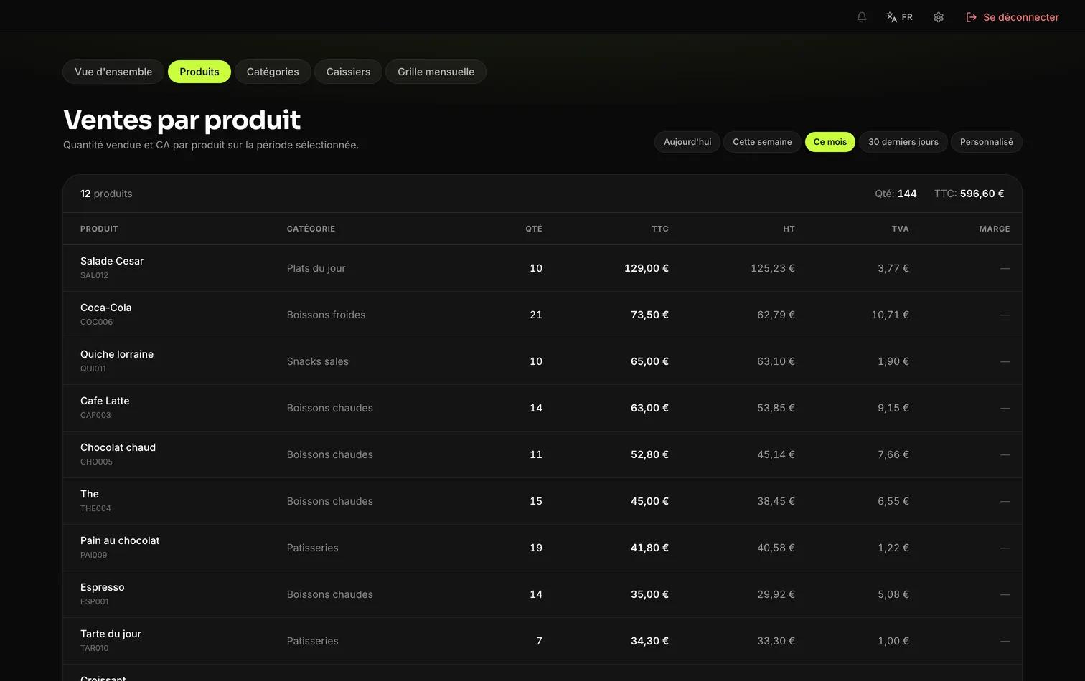This screenshot has width=1085, height=681.
Task: Click the Qté: 144 total
Action: pos(896,194)
